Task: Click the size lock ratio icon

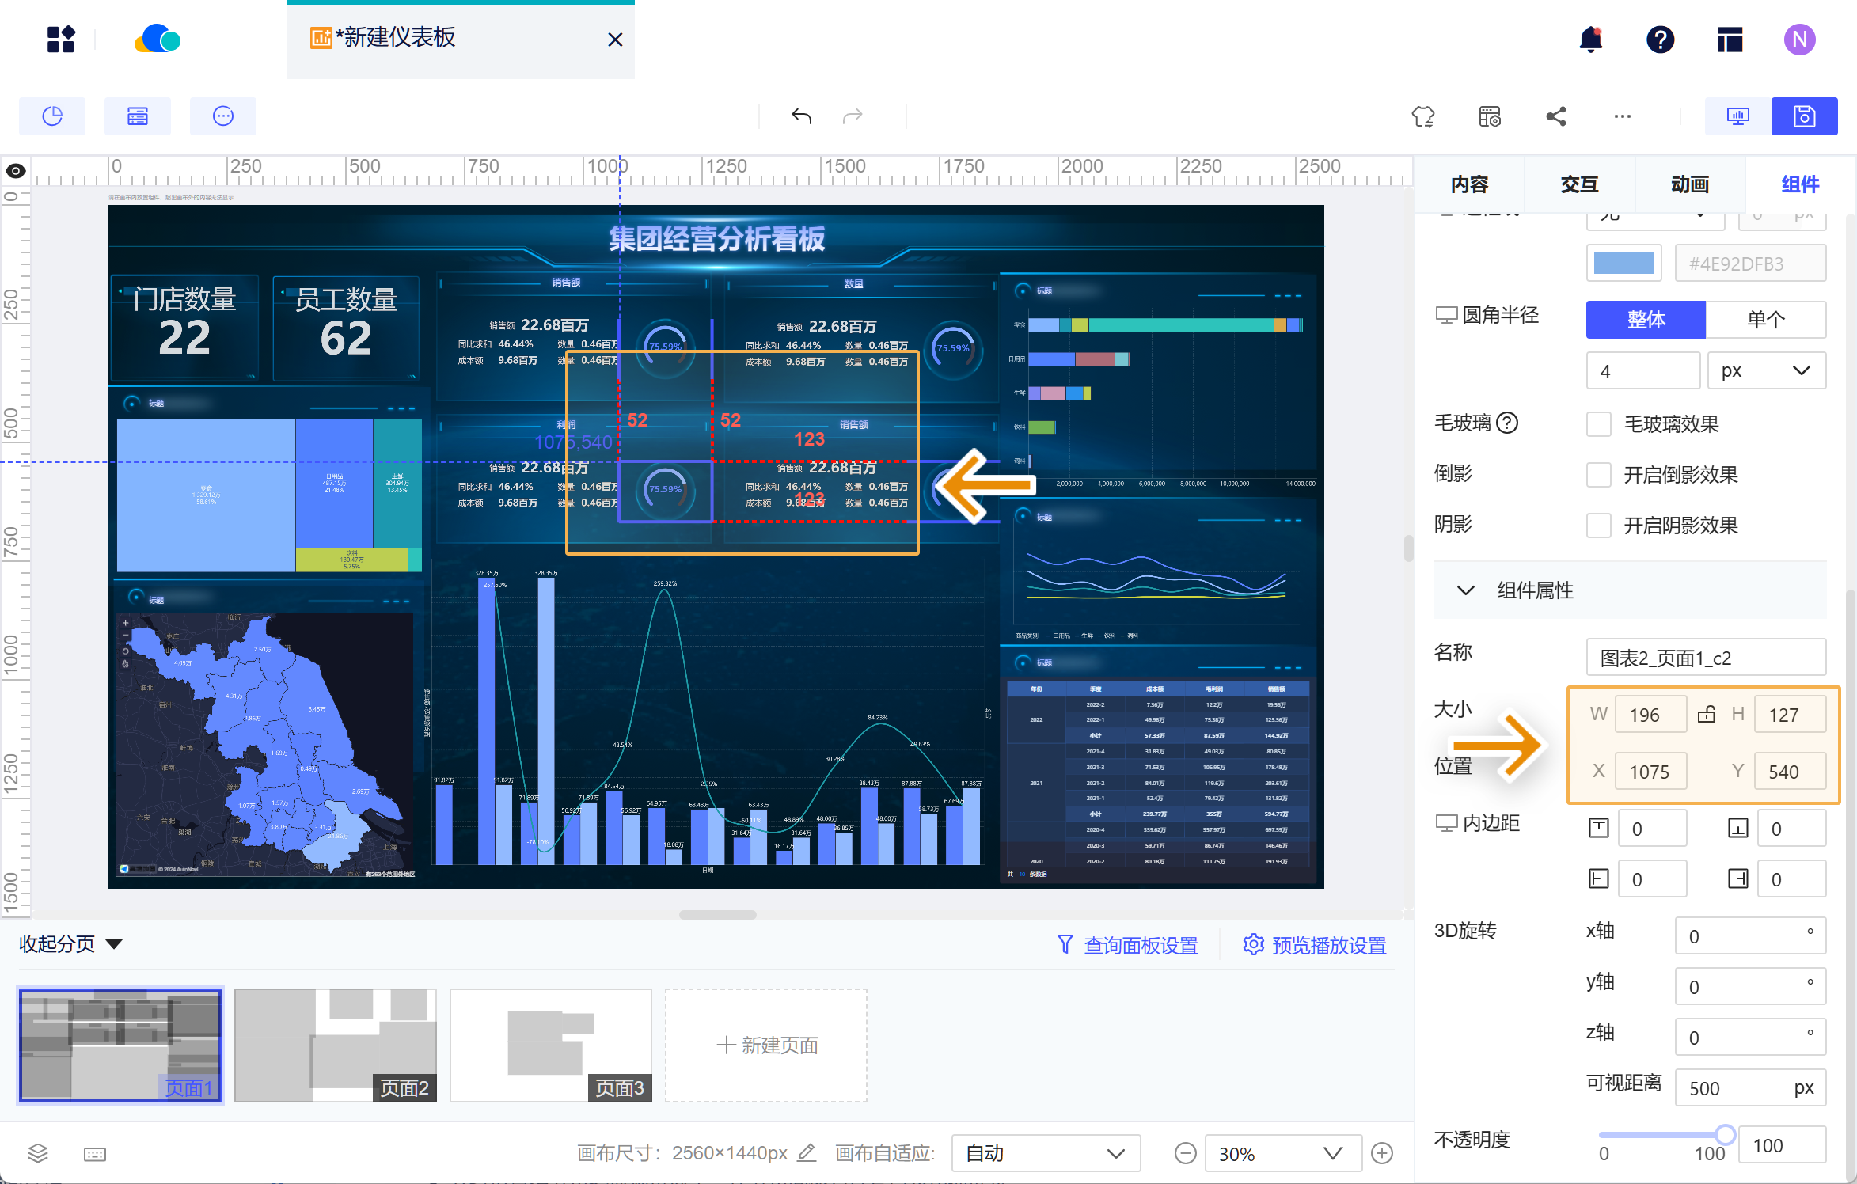Action: pyautogui.click(x=1707, y=714)
